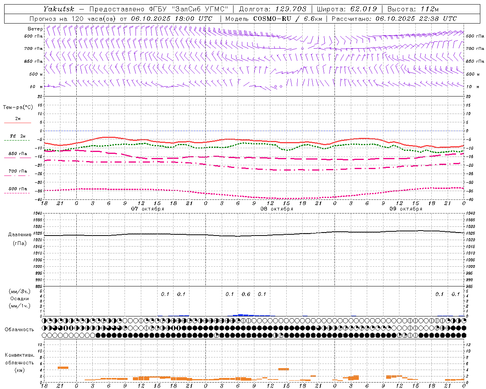Click the Ветер wind section label
The height and width of the screenshot is (389, 486).
[x=35, y=29]
